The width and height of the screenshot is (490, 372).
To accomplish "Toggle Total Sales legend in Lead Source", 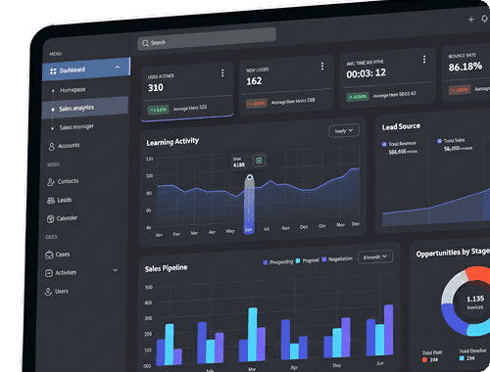I will coord(451,141).
